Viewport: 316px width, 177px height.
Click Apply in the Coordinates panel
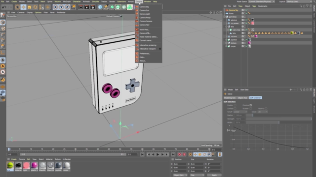point(214,175)
